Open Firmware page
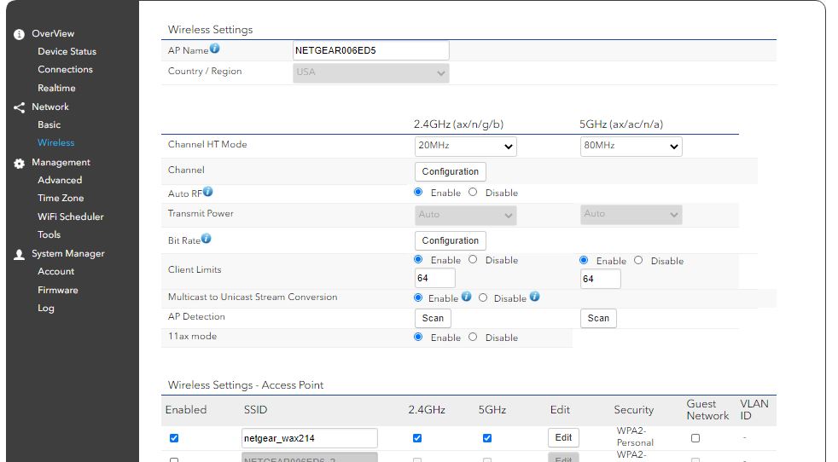The height and width of the screenshot is (462, 838). [x=58, y=290]
